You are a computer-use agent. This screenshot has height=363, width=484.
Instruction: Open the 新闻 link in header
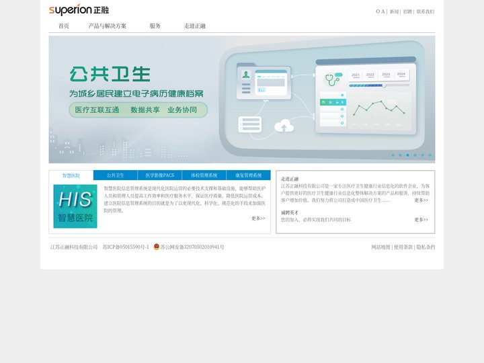click(394, 11)
